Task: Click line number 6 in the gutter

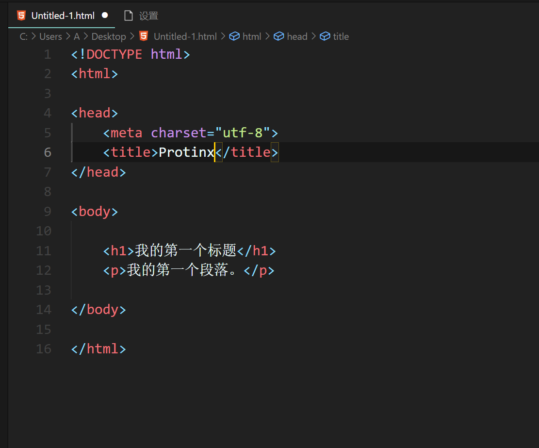Action: [x=47, y=152]
